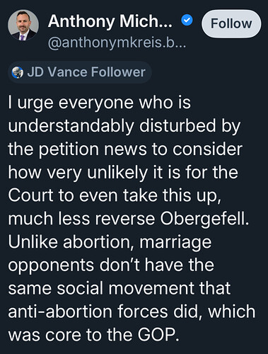Click the word Court in the post
The height and width of the screenshot is (354, 268).
[x=30, y=195]
